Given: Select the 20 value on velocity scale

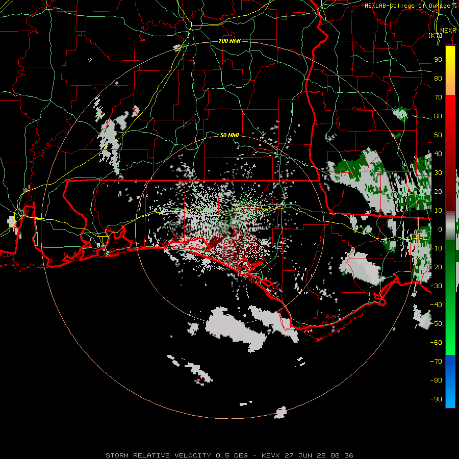Looking at the screenshot, I should (438, 192).
